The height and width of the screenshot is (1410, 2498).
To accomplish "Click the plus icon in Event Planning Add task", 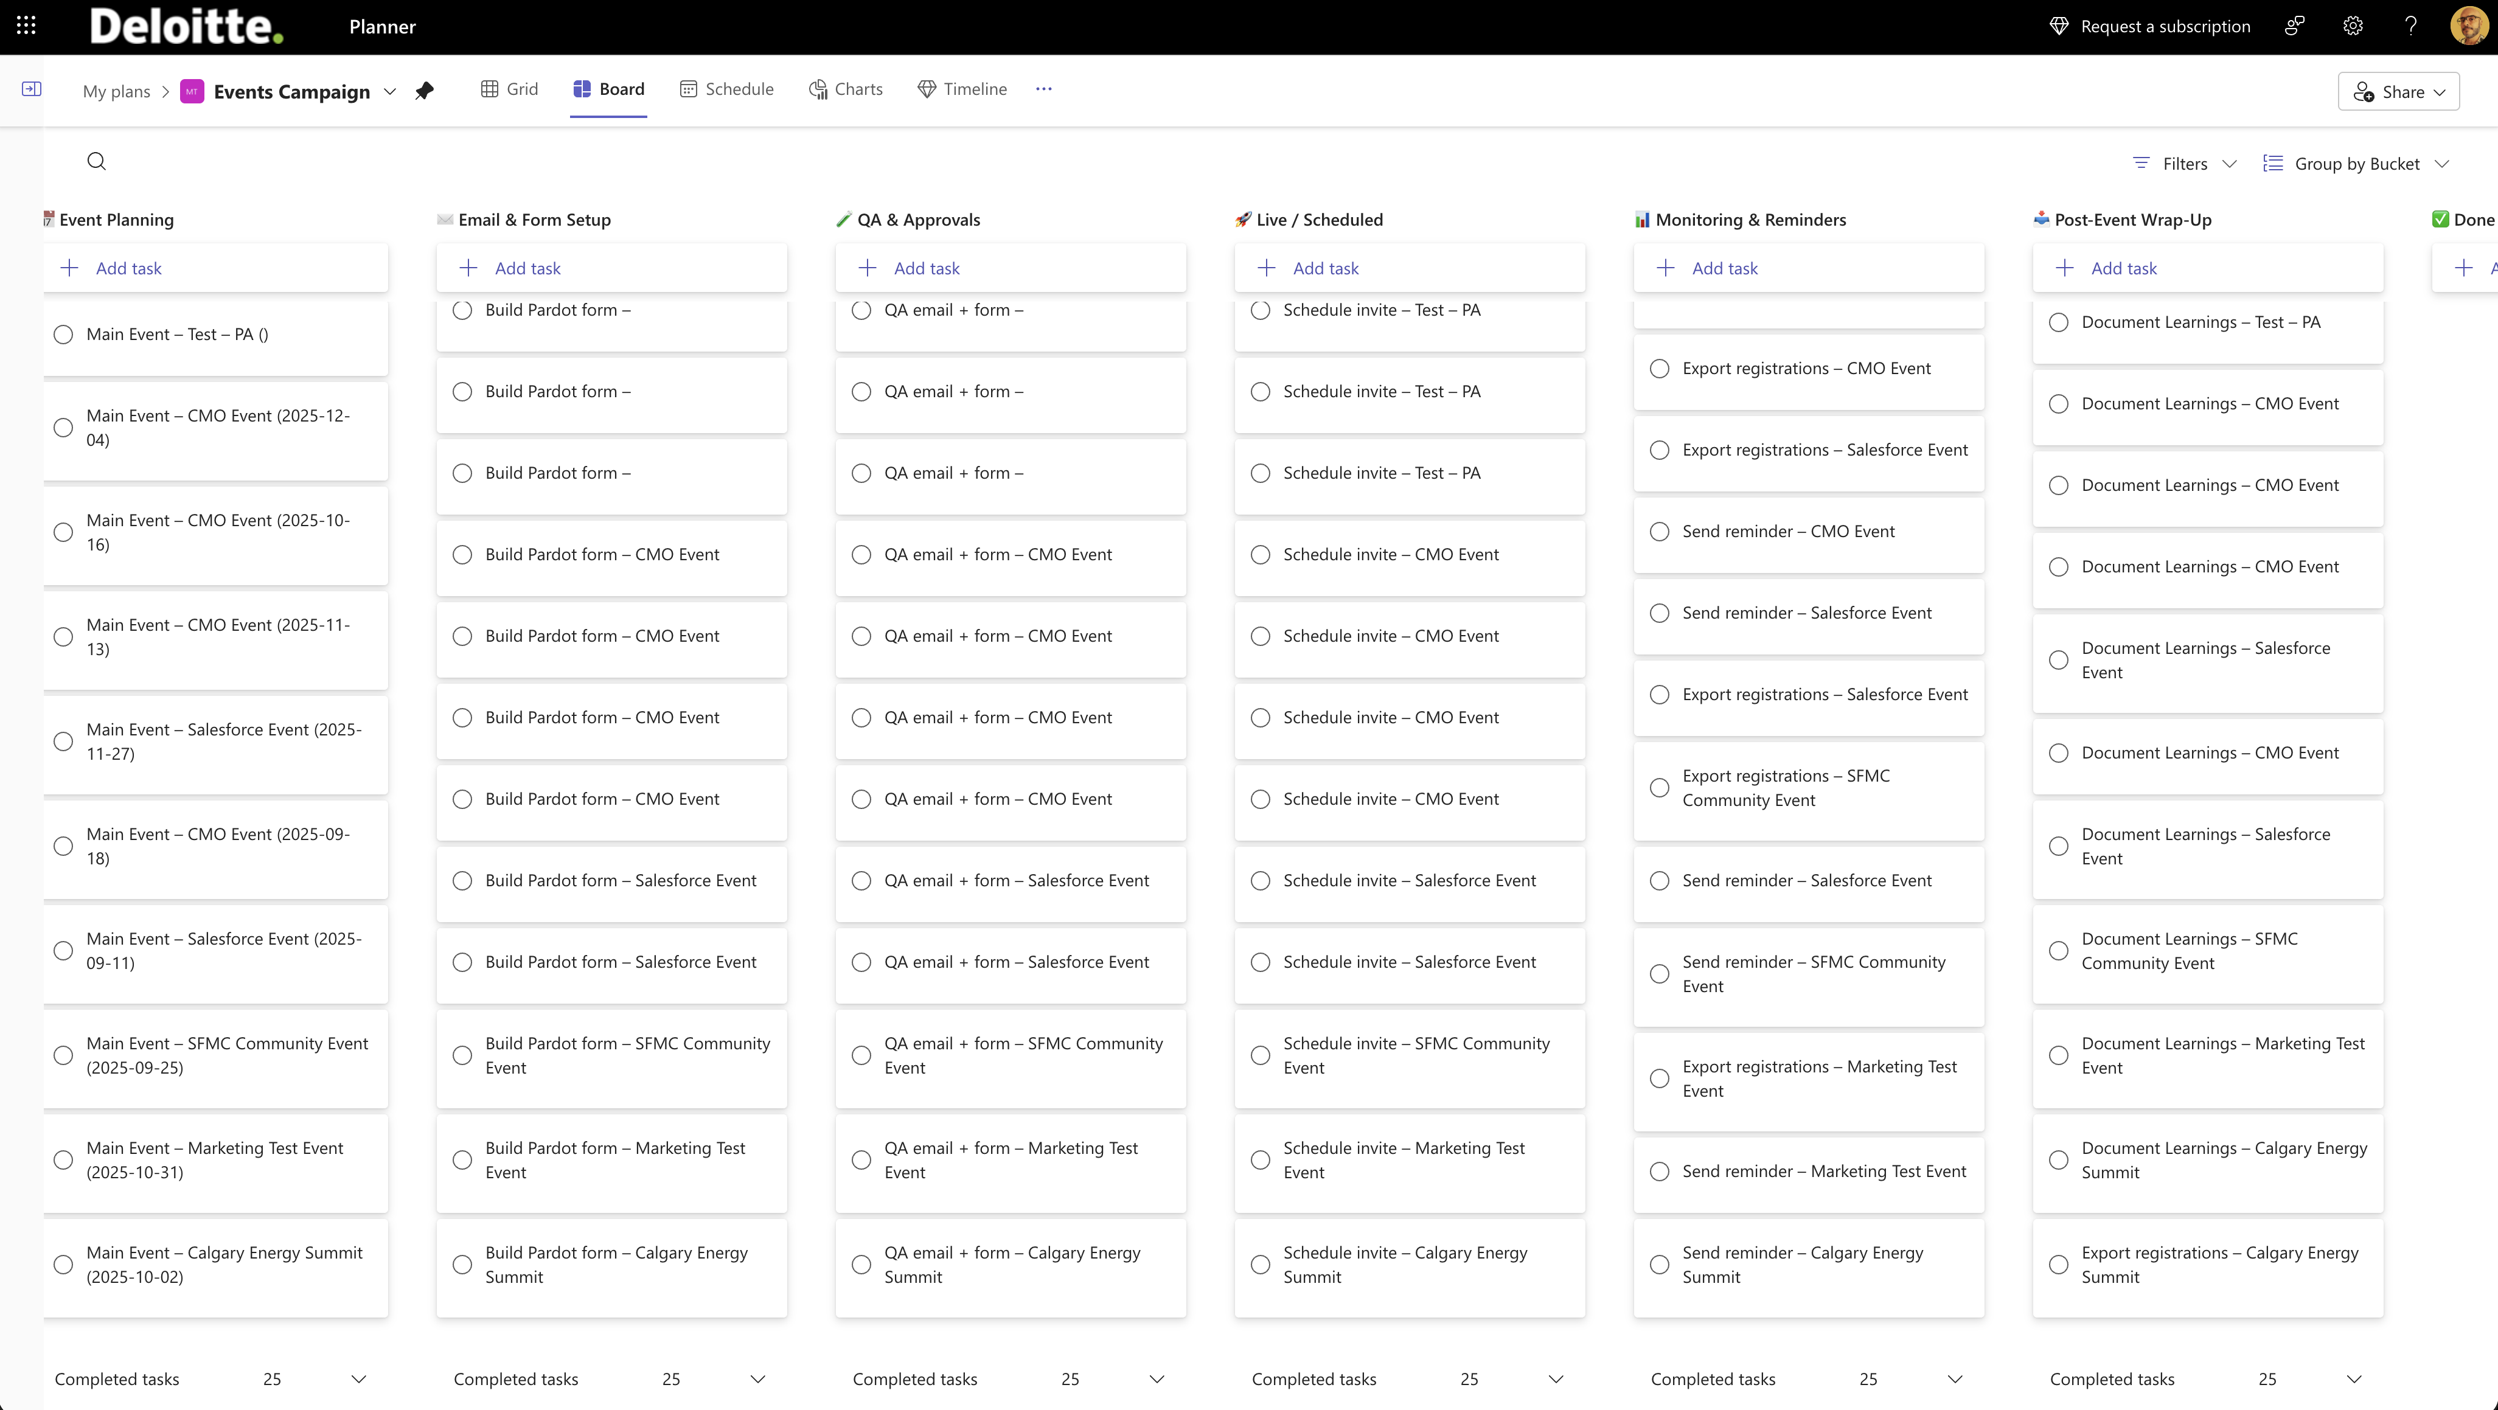I will tap(70, 268).
